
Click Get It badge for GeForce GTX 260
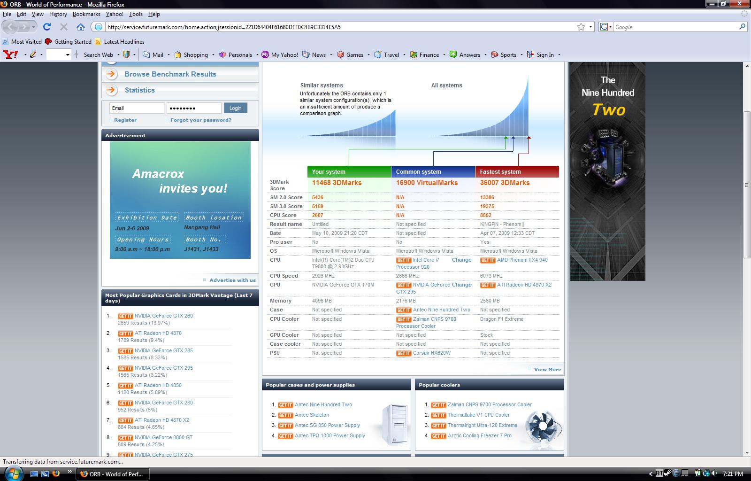pos(125,316)
